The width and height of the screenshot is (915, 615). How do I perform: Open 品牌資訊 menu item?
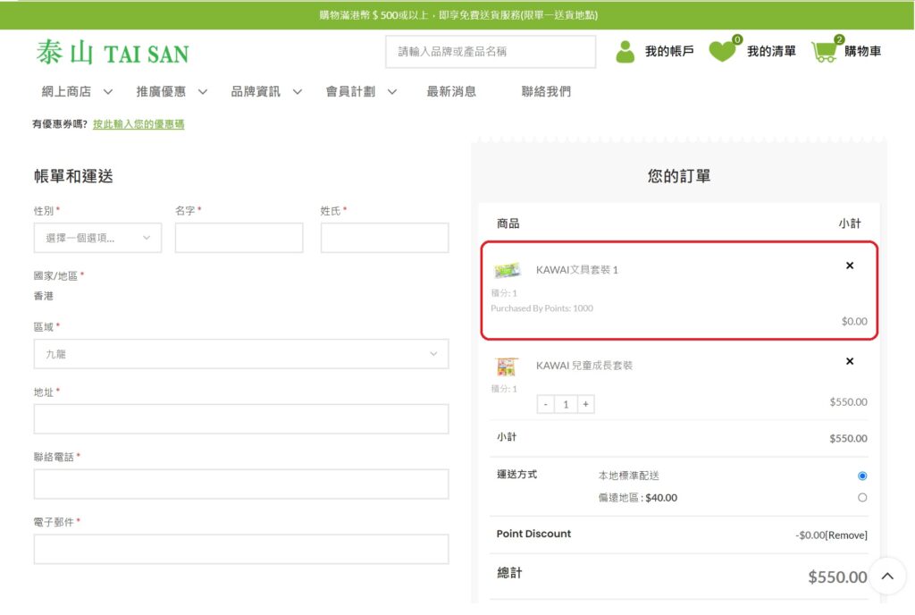256,91
